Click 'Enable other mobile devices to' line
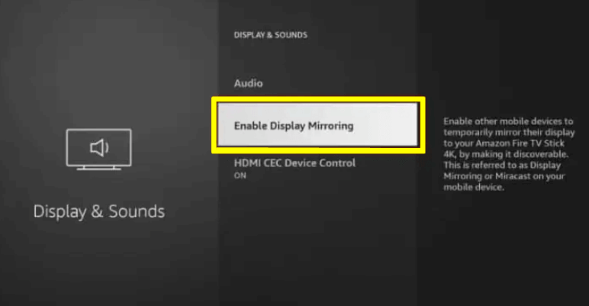This screenshot has height=306, width=589. click(508, 121)
